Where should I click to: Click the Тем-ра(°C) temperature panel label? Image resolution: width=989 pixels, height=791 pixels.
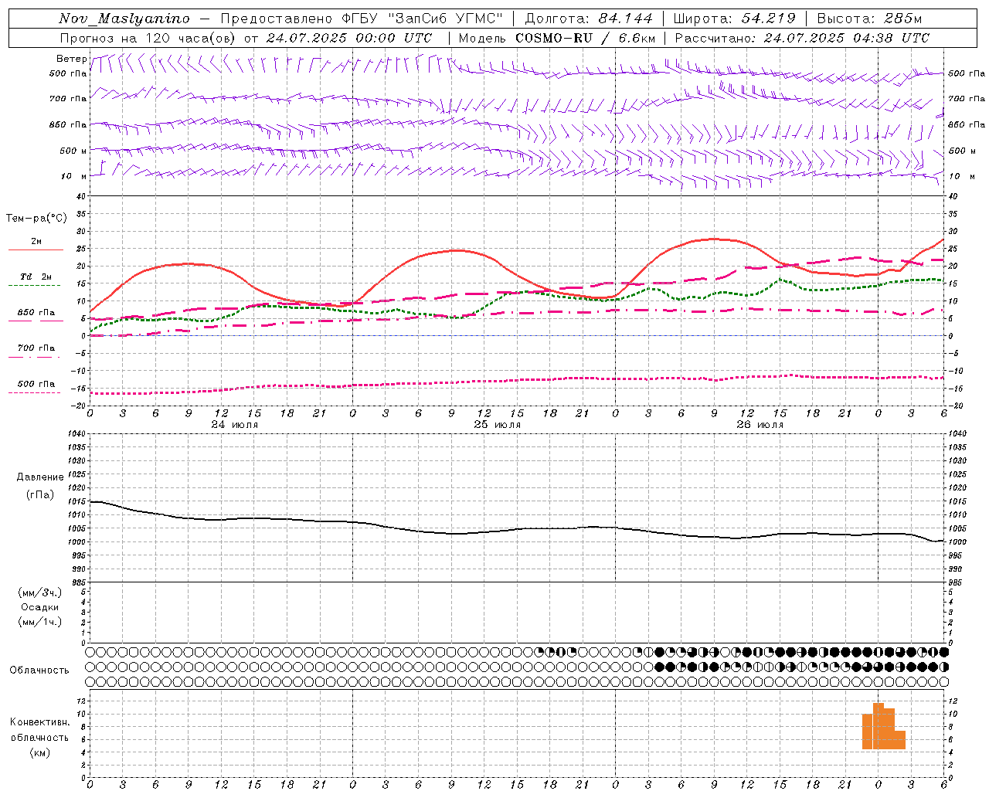pyautogui.click(x=36, y=219)
